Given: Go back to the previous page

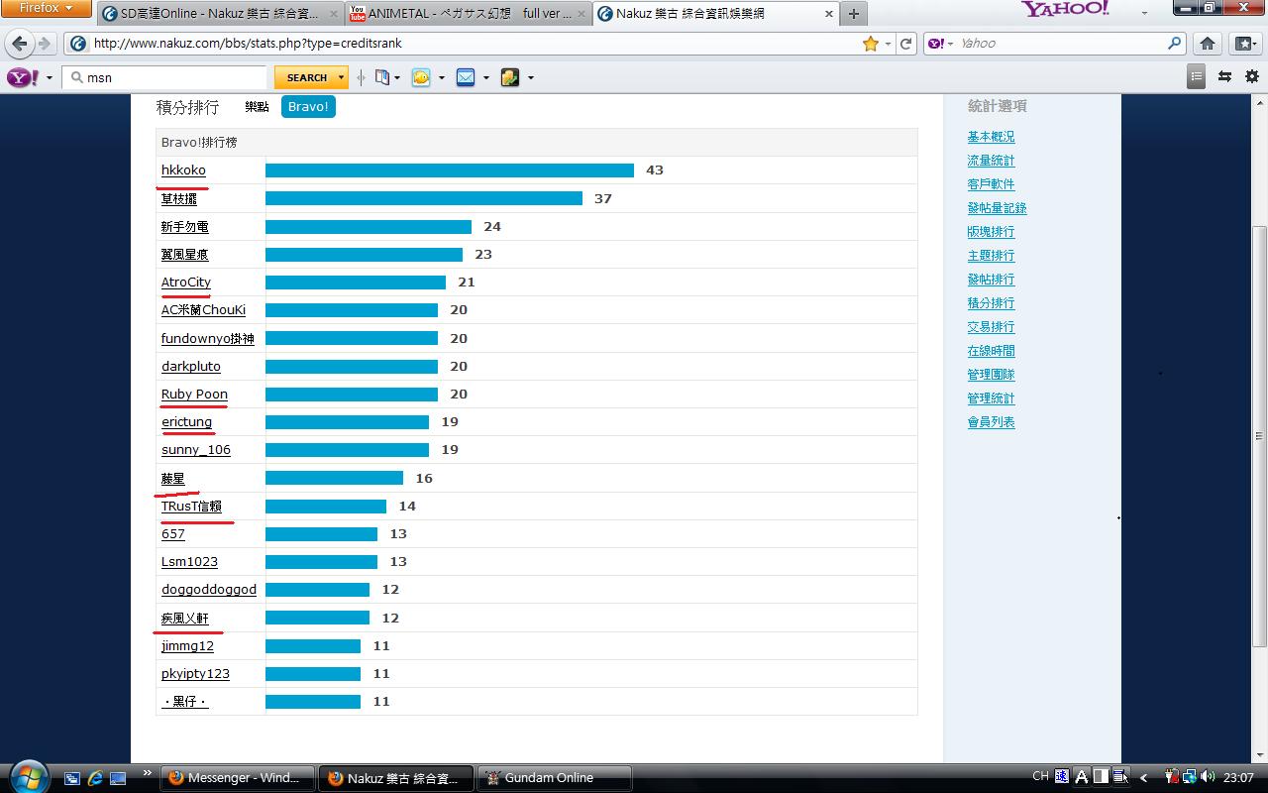Looking at the screenshot, I should [20, 44].
